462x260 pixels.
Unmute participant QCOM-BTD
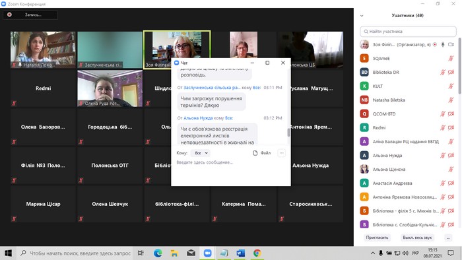[x=443, y=114]
